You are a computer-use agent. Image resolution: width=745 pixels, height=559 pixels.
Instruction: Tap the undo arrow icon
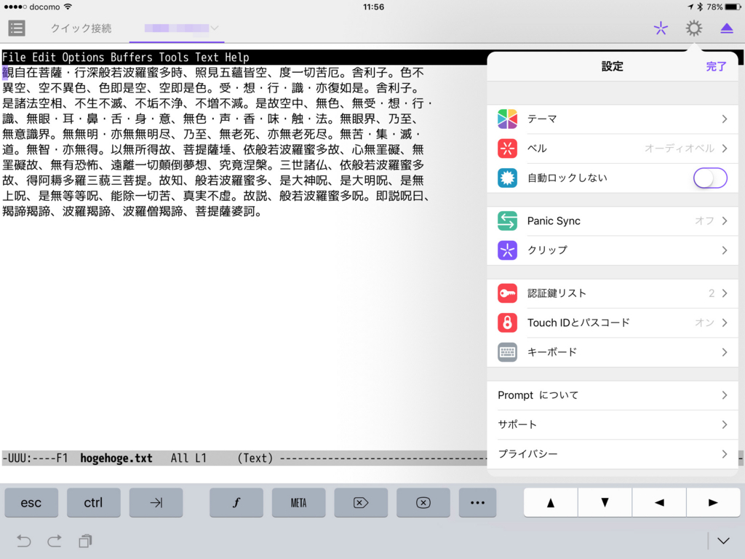pos(24,541)
